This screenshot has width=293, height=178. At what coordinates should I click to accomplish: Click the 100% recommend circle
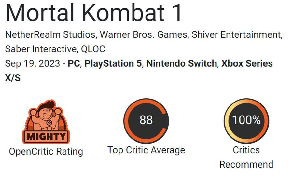click(x=246, y=121)
